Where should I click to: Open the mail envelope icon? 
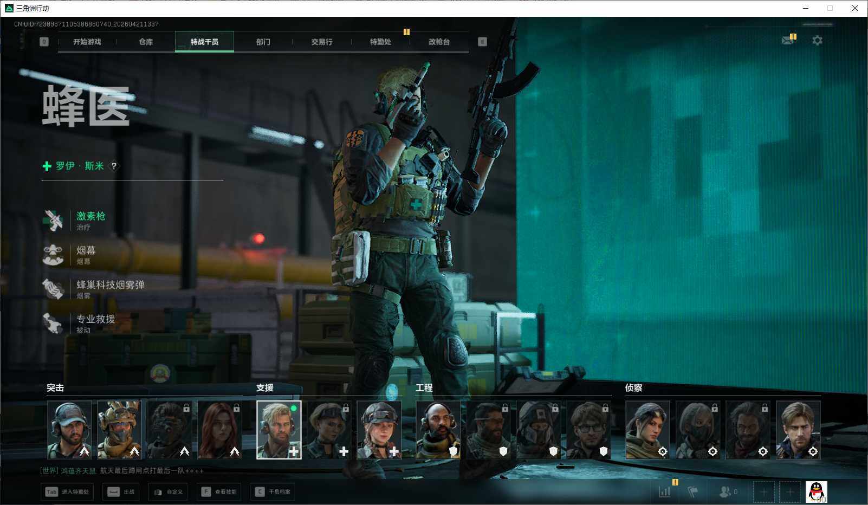pyautogui.click(x=788, y=40)
